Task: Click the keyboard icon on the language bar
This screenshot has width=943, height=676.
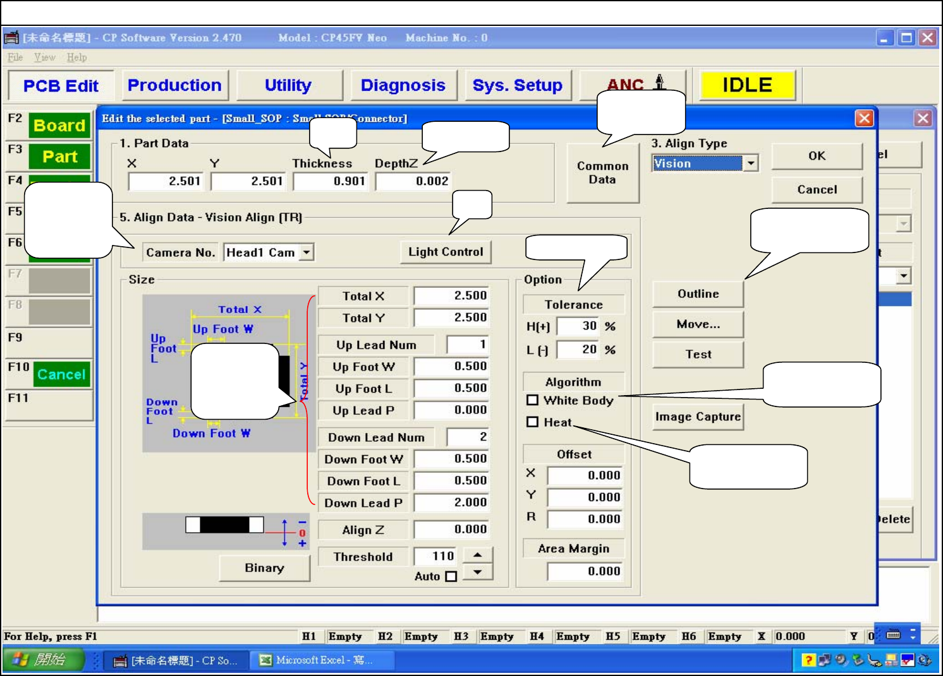Action: click(893, 634)
